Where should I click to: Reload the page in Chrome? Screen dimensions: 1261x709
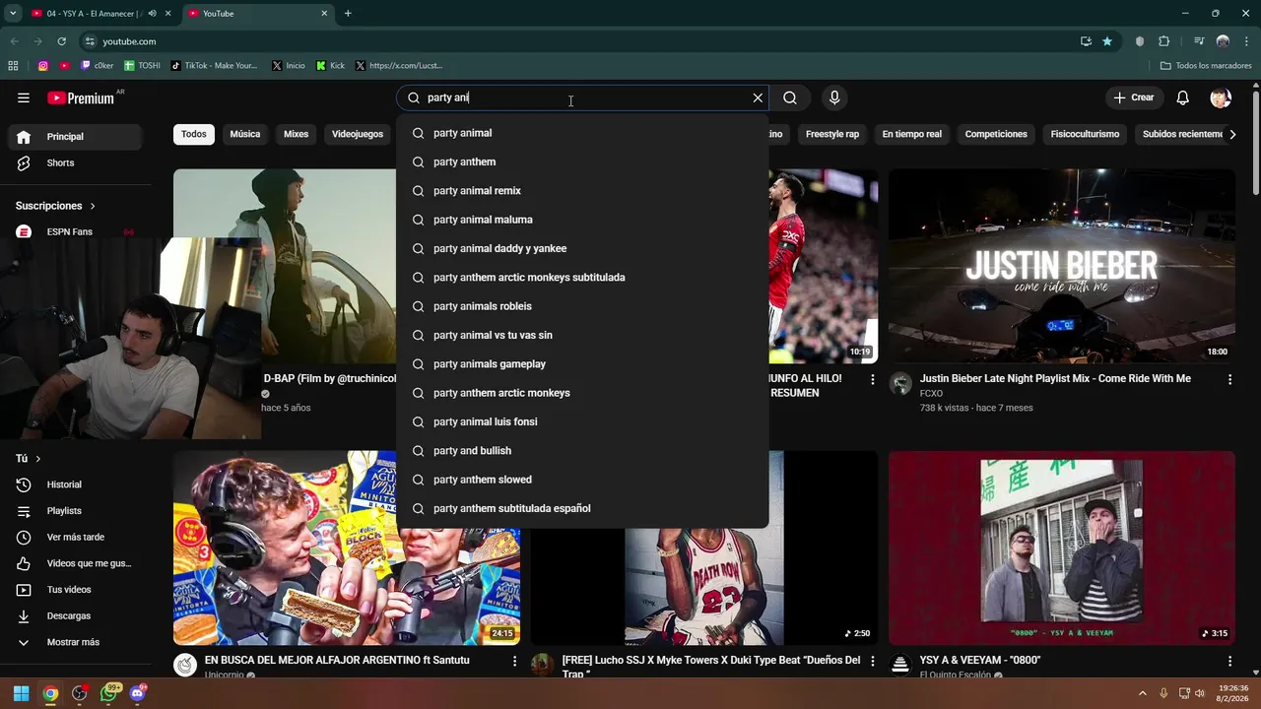click(x=61, y=41)
